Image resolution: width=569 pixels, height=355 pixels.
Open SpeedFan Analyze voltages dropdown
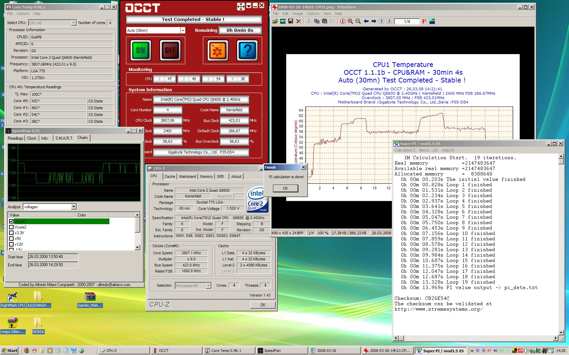click(74, 207)
